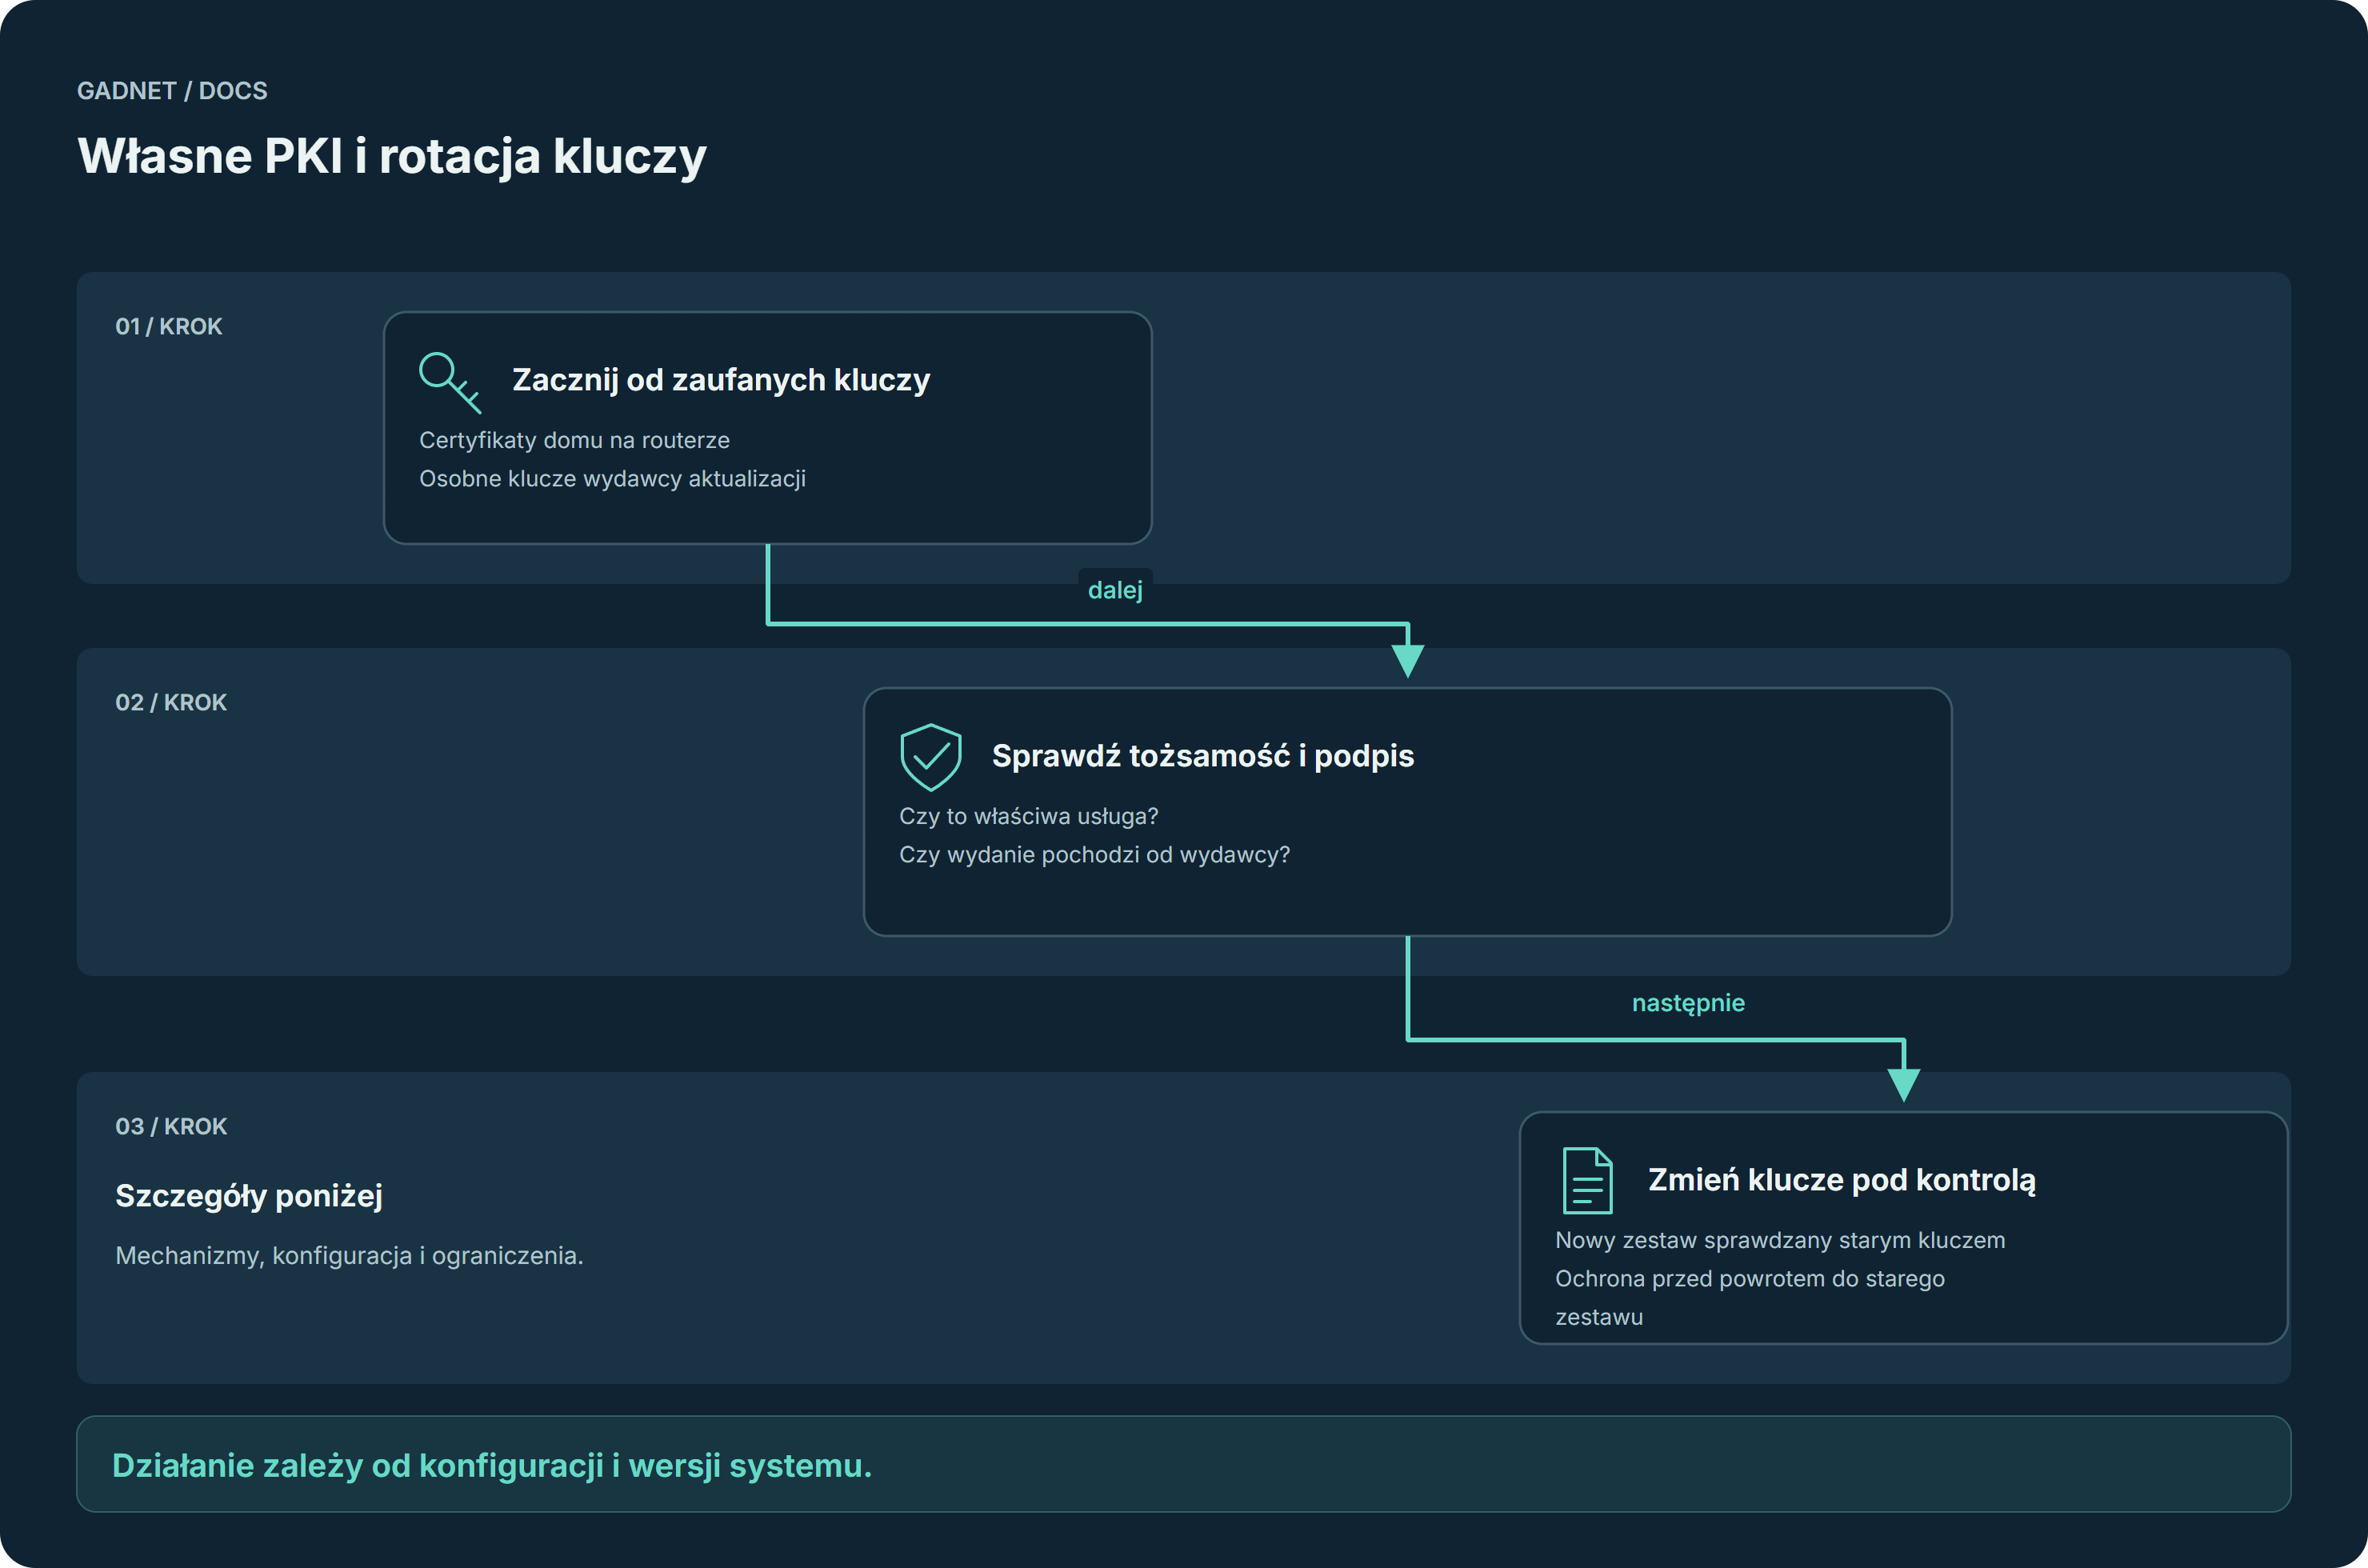Click the text Osobne klucze wydawcy aktualizacji

click(612, 479)
